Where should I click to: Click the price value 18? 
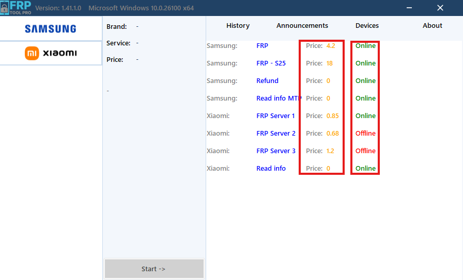pos(330,63)
